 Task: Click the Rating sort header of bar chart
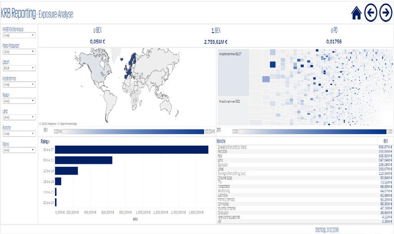44,142
